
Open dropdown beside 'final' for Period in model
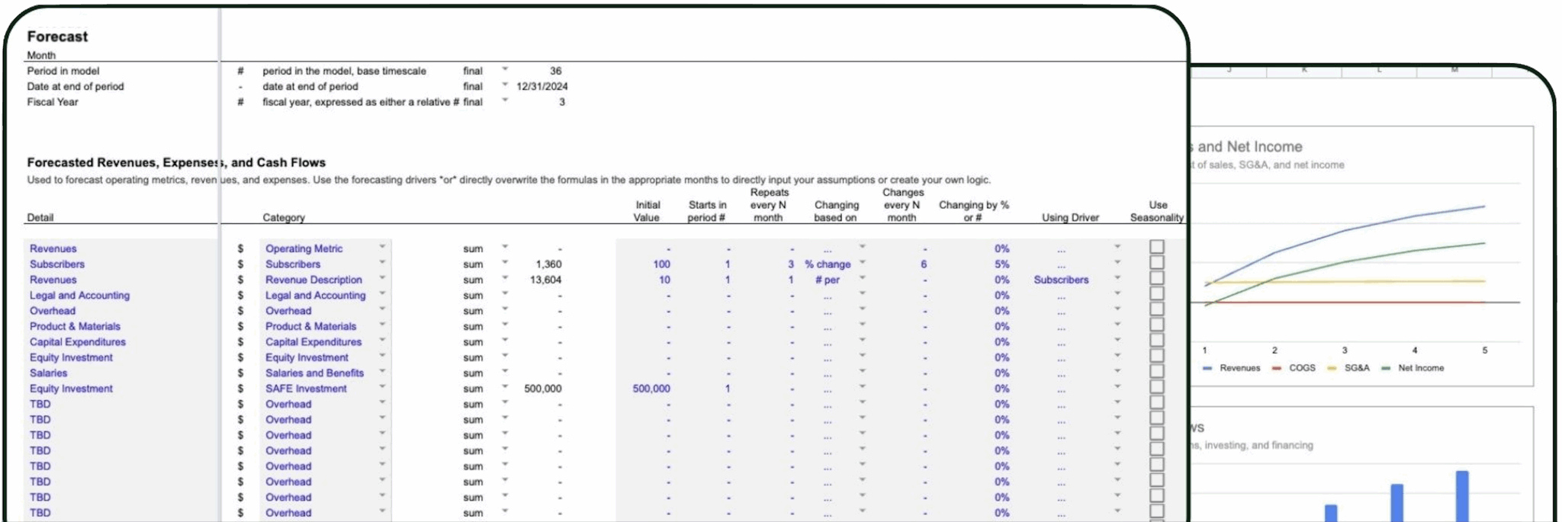tap(504, 69)
